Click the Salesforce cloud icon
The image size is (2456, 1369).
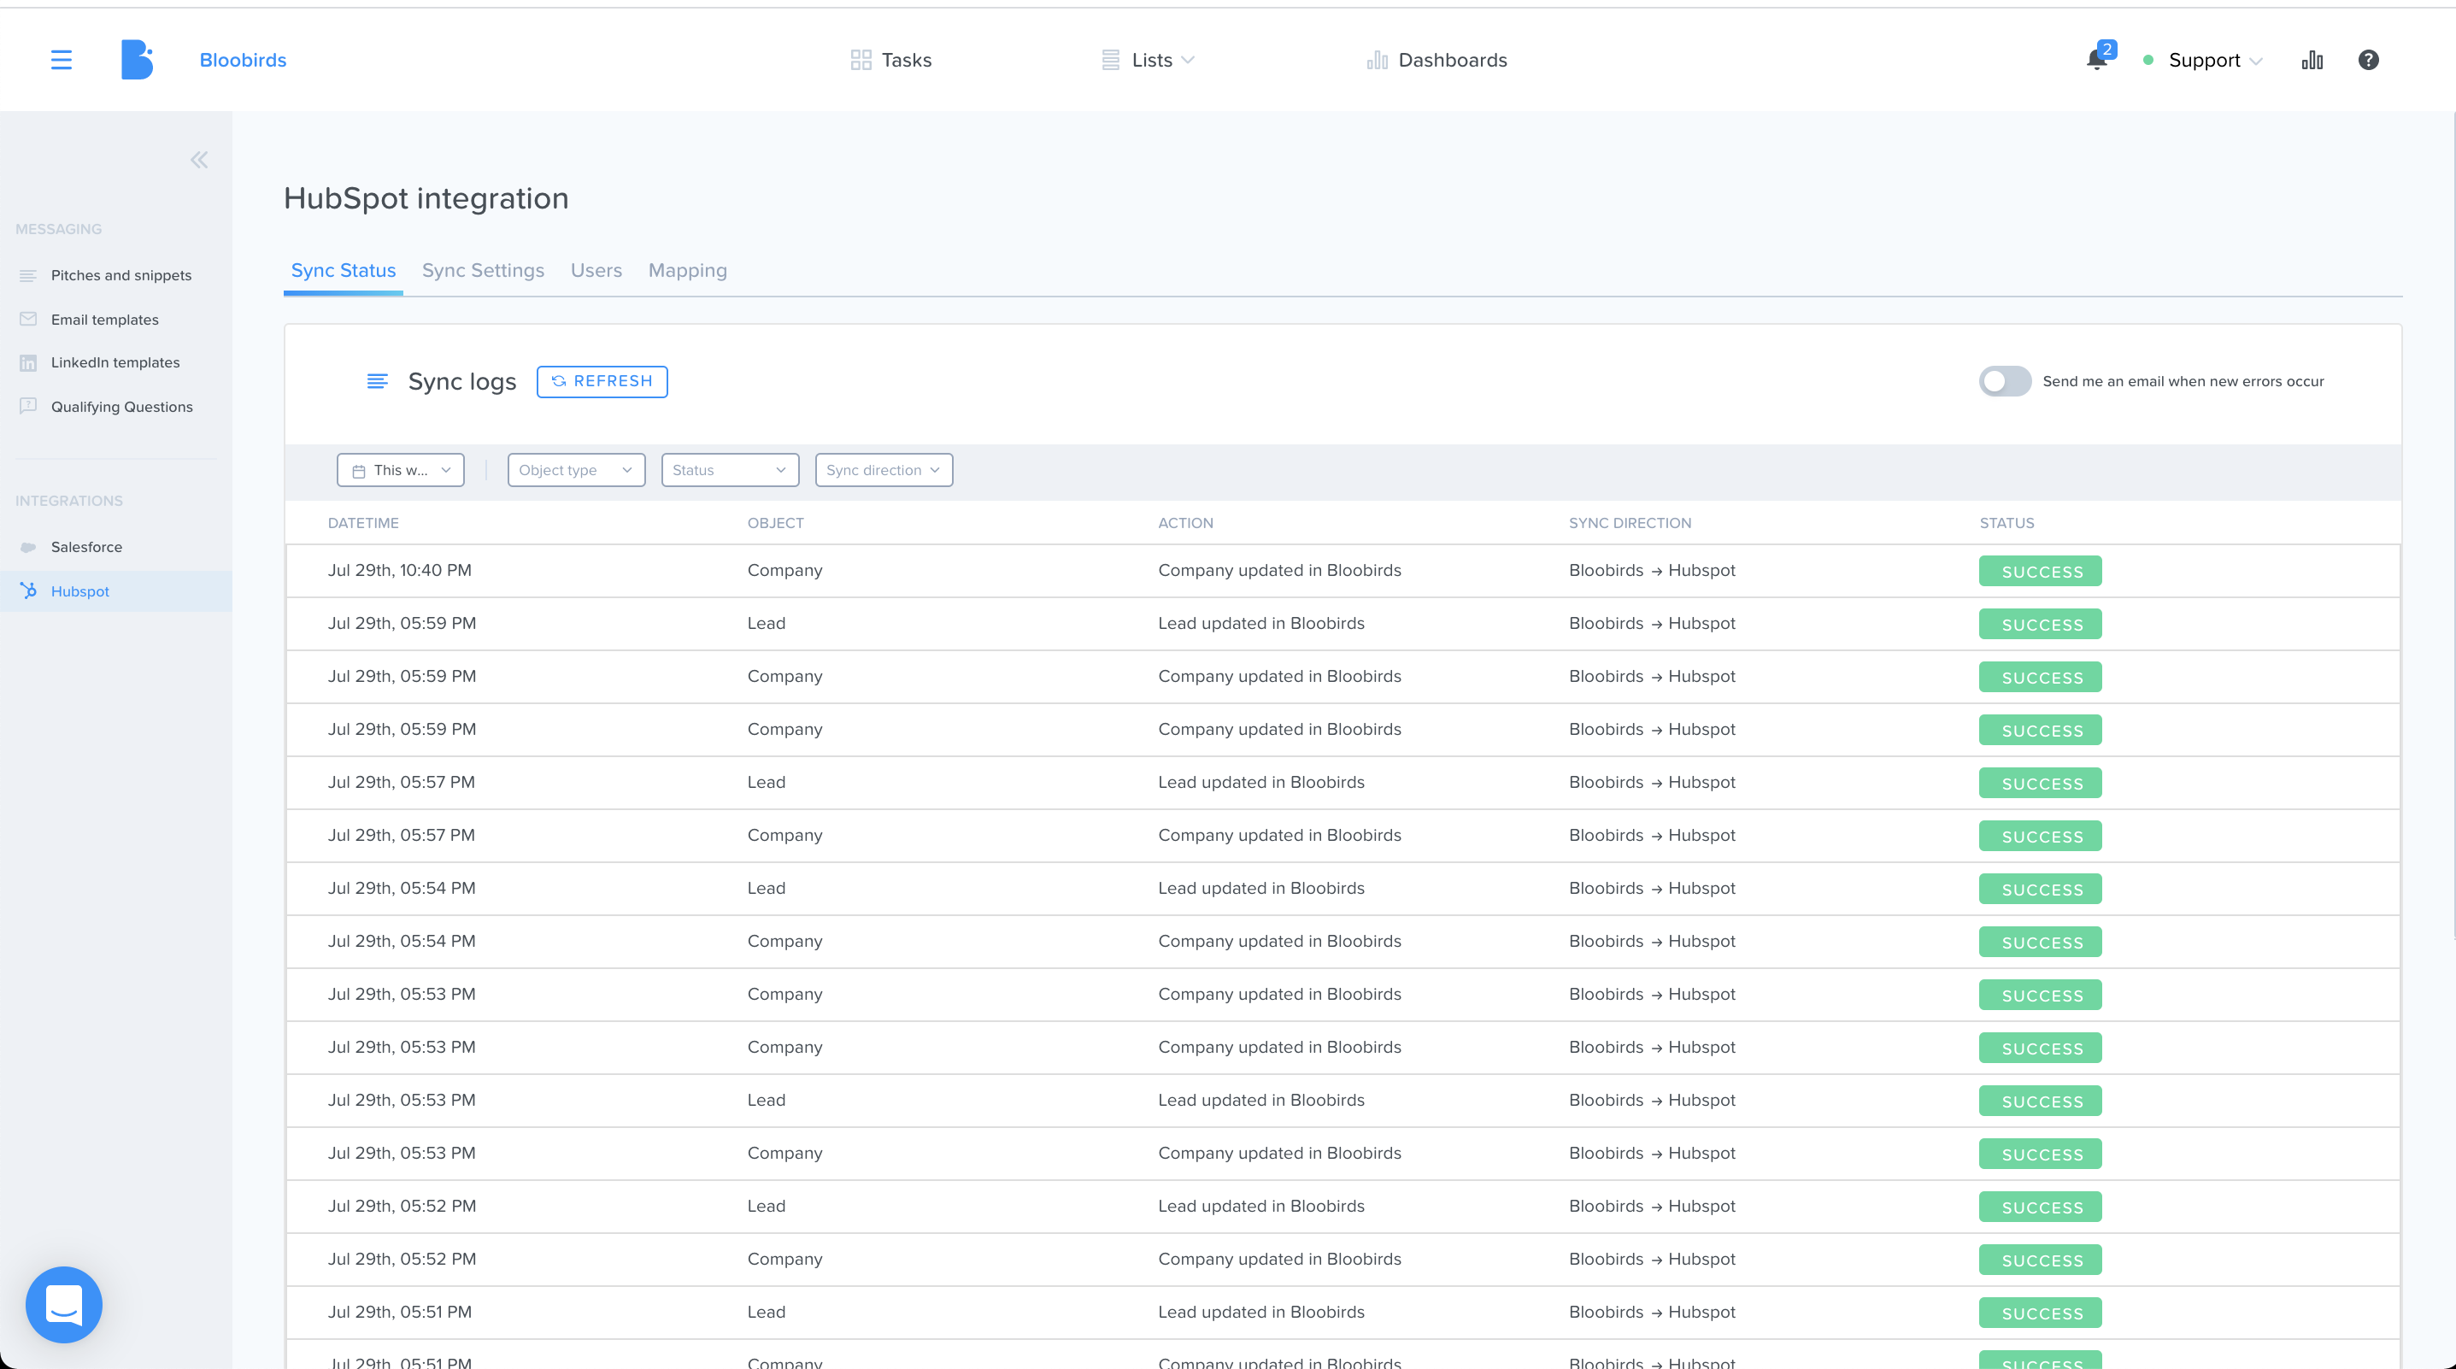pos(27,547)
